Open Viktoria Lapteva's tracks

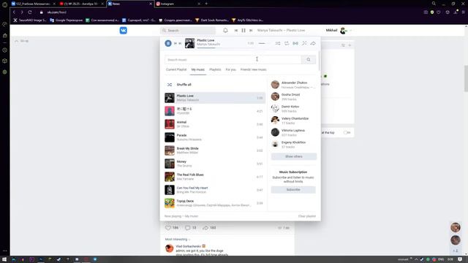[293, 132]
